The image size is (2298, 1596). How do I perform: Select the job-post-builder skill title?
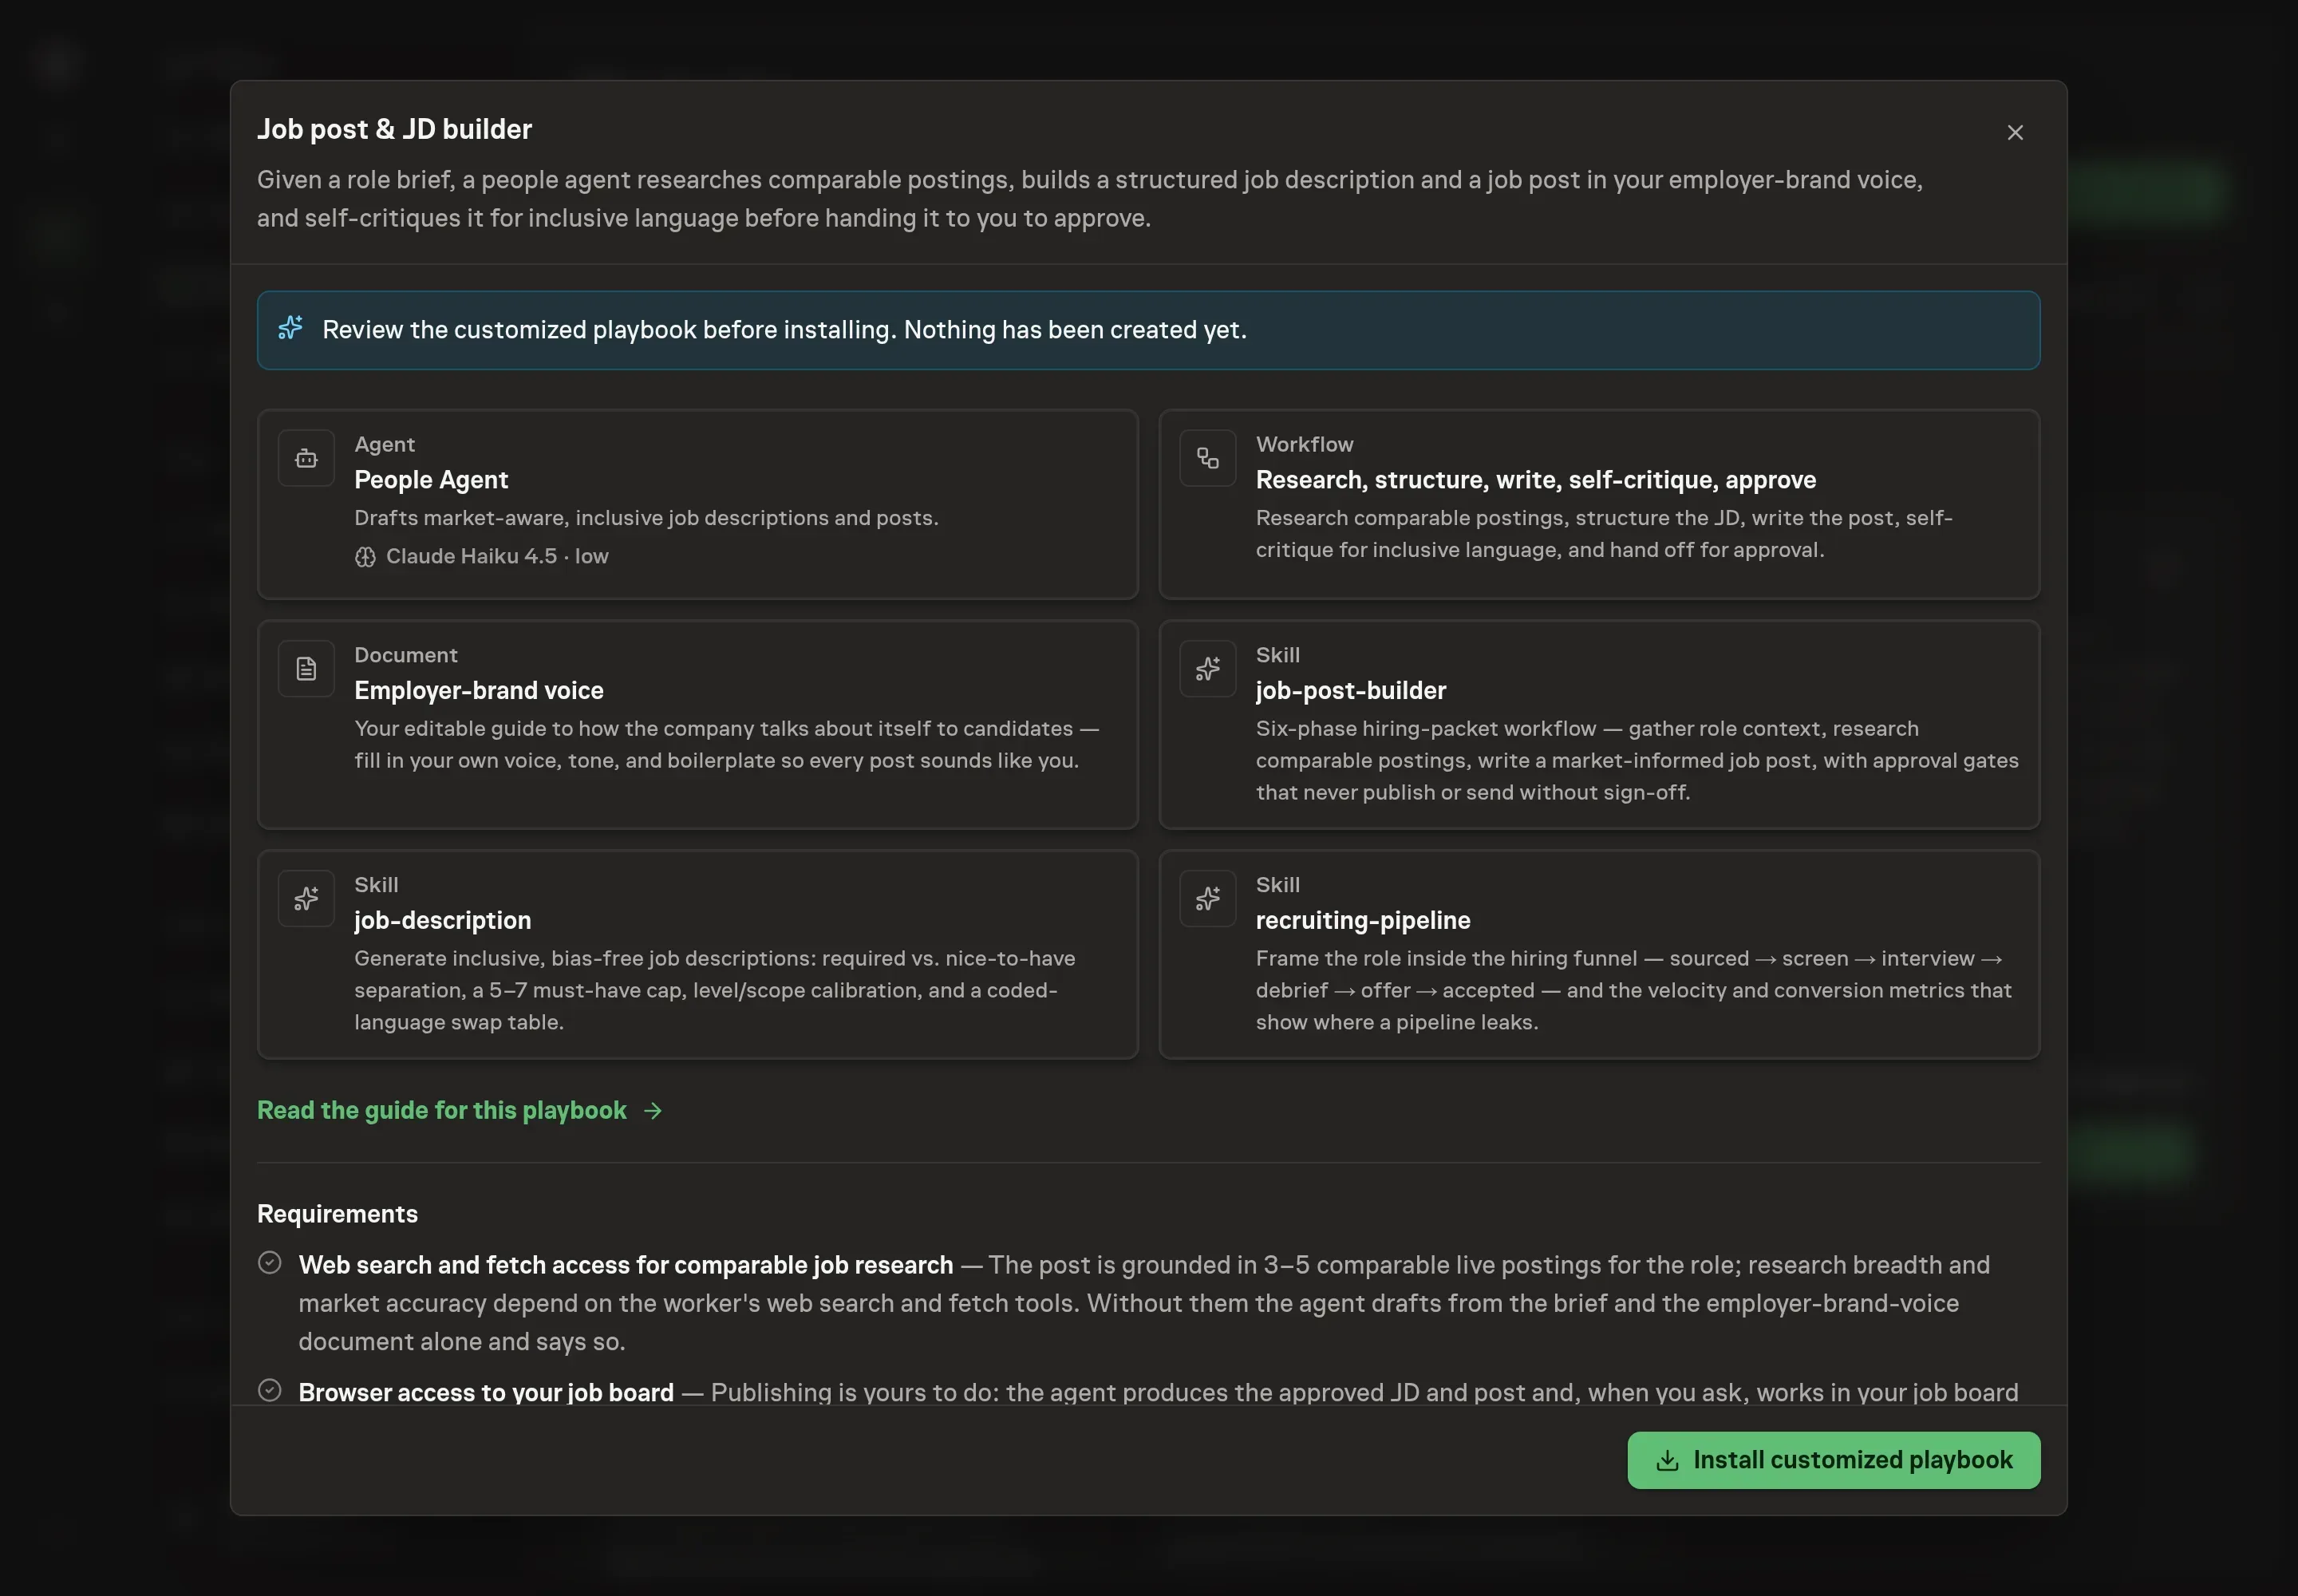(1350, 690)
